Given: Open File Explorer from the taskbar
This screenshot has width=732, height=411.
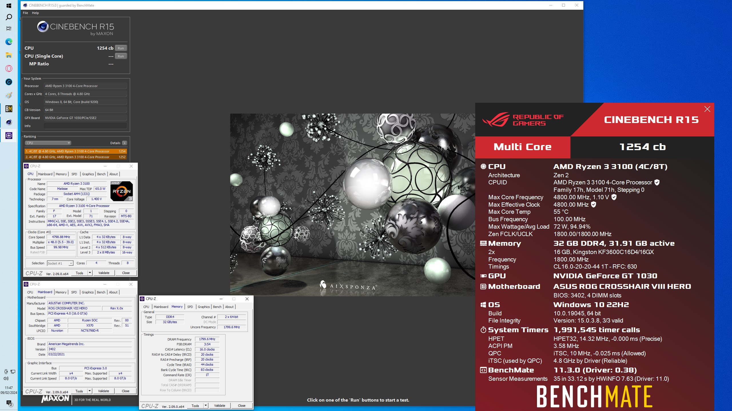Looking at the screenshot, I should pos(9,55).
